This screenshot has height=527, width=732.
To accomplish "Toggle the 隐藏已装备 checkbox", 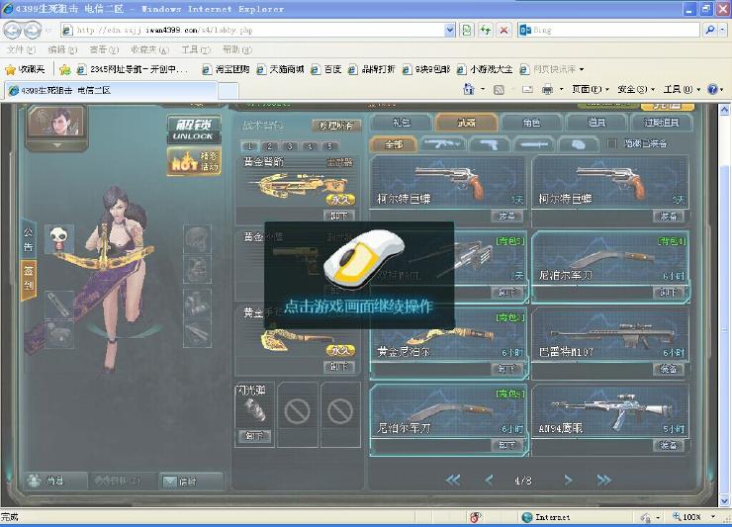I will [612, 143].
